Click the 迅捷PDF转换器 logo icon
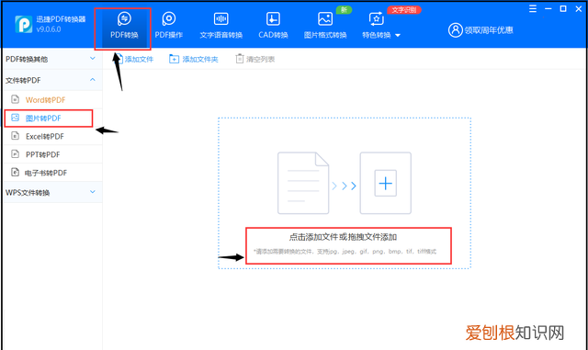The height and width of the screenshot is (350, 588). 23,25
